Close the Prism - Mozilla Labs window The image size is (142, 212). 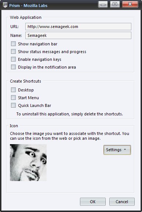click(130, 4)
